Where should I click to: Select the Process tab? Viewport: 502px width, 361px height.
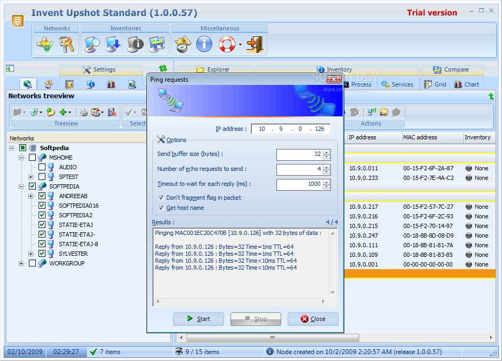point(360,84)
